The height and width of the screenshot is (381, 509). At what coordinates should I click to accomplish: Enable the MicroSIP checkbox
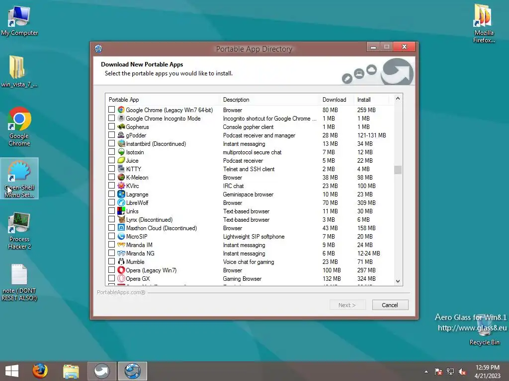pyautogui.click(x=111, y=236)
